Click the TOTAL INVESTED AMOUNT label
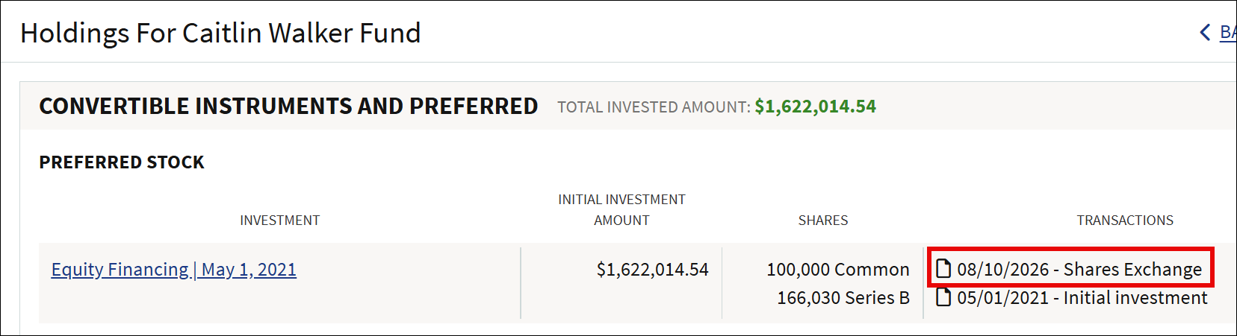Screen dimensions: 1237x336 coord(654,107)
